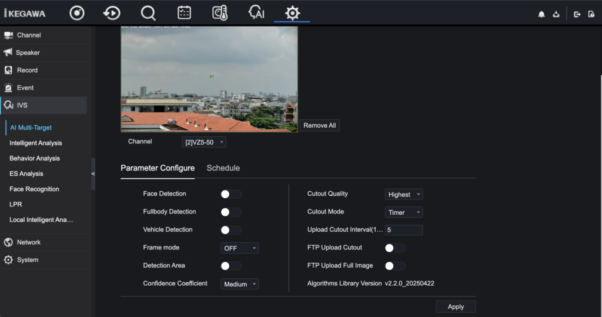Select AI Multi-Target in the IVS submenu

31,128
